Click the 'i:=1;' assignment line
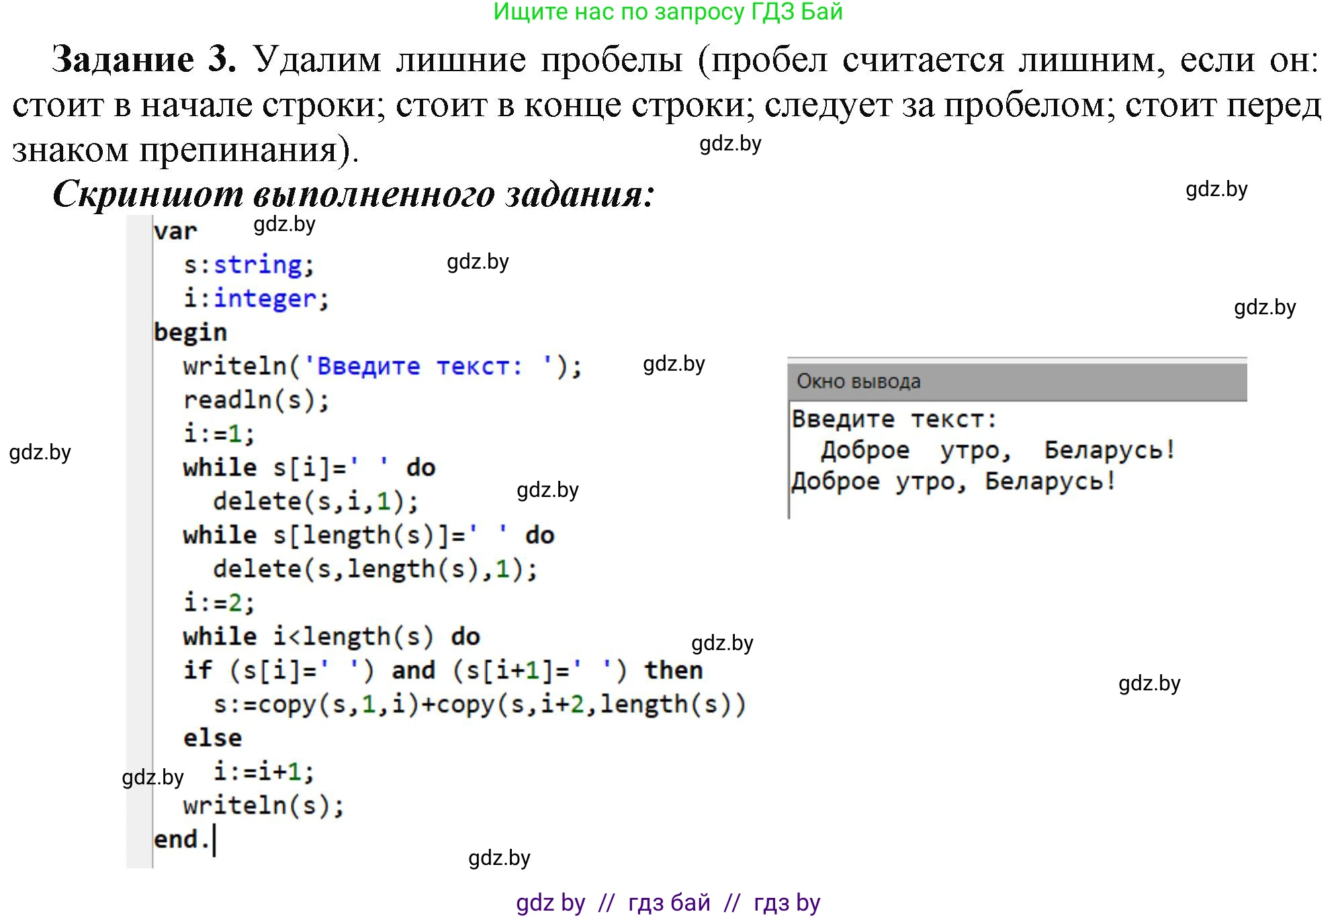Viewport: 1338px width, 918px height. [x=219, y=433]
